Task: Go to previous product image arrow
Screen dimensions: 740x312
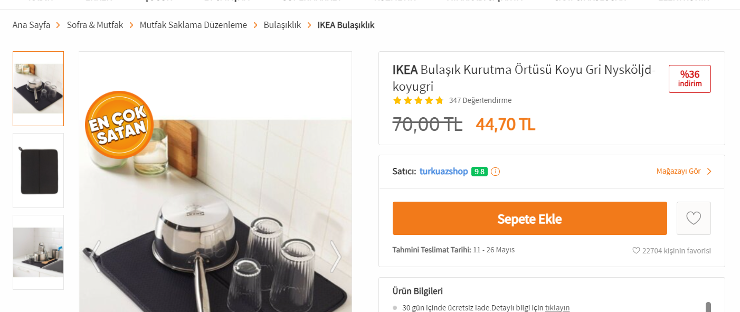Action: tap(95, 257)
